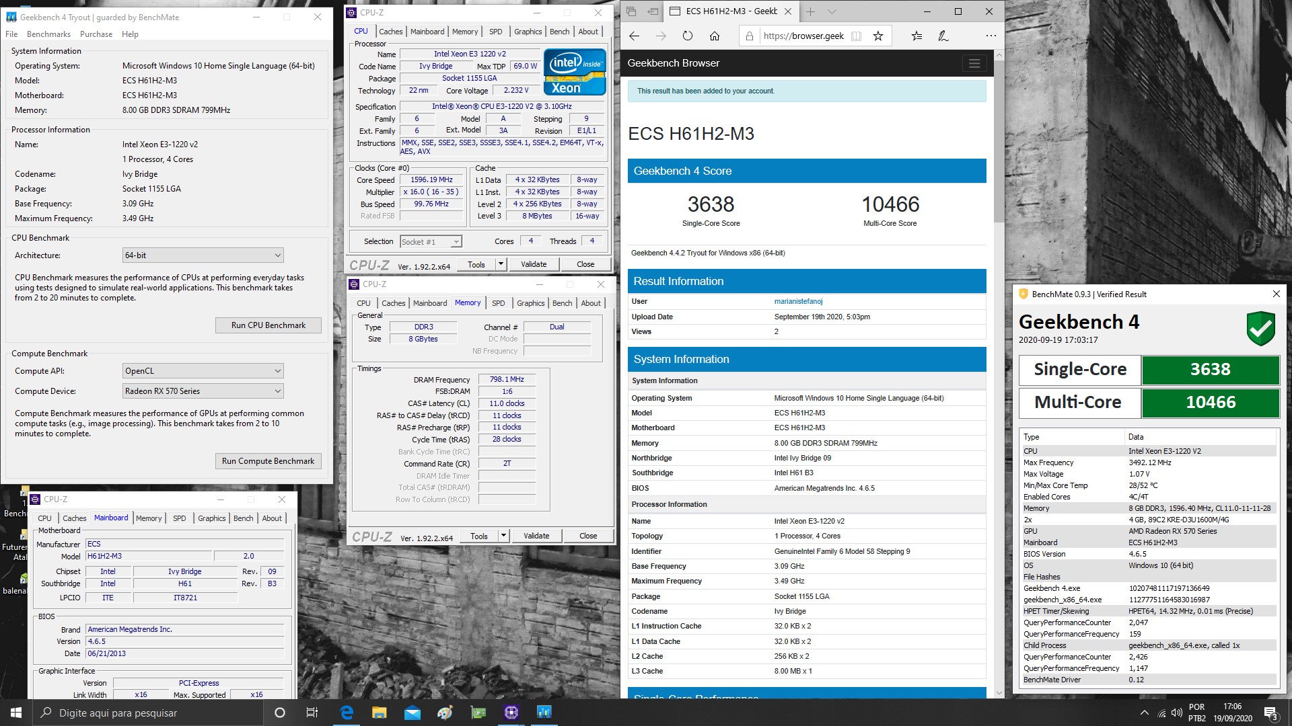The width and height of the screenshot is (1292, 726).
Task: Click the taskbar clock showing 17:06
Action: [1232, 713]
